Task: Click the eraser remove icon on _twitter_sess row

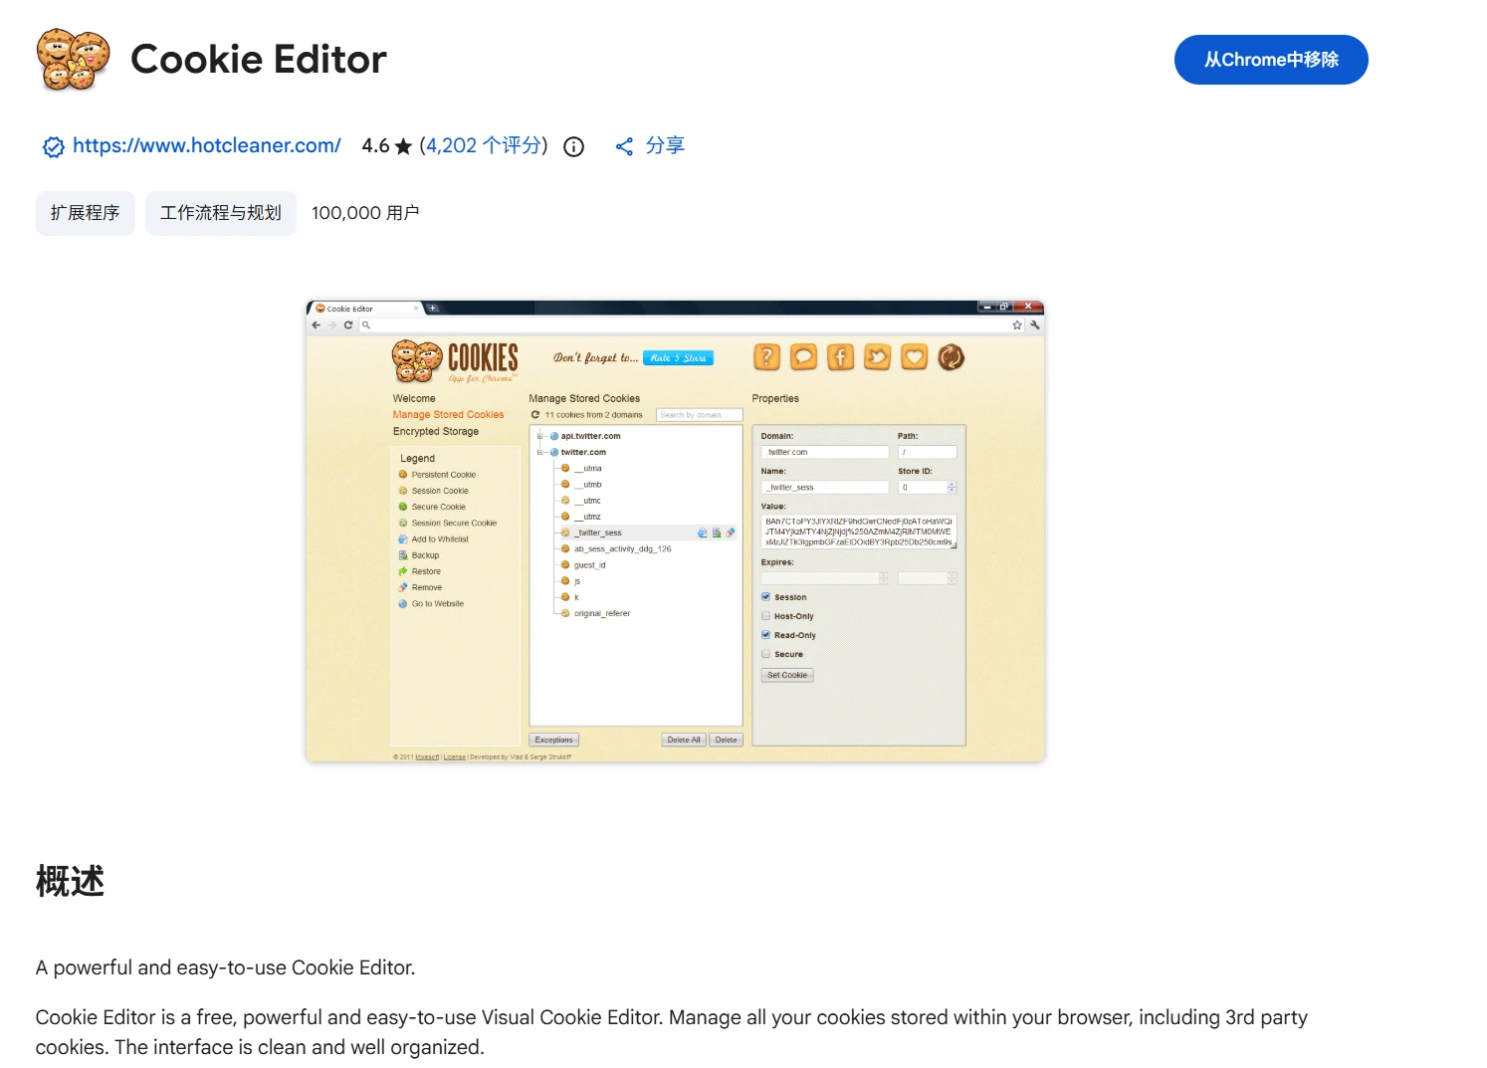Action: point(731,534)
